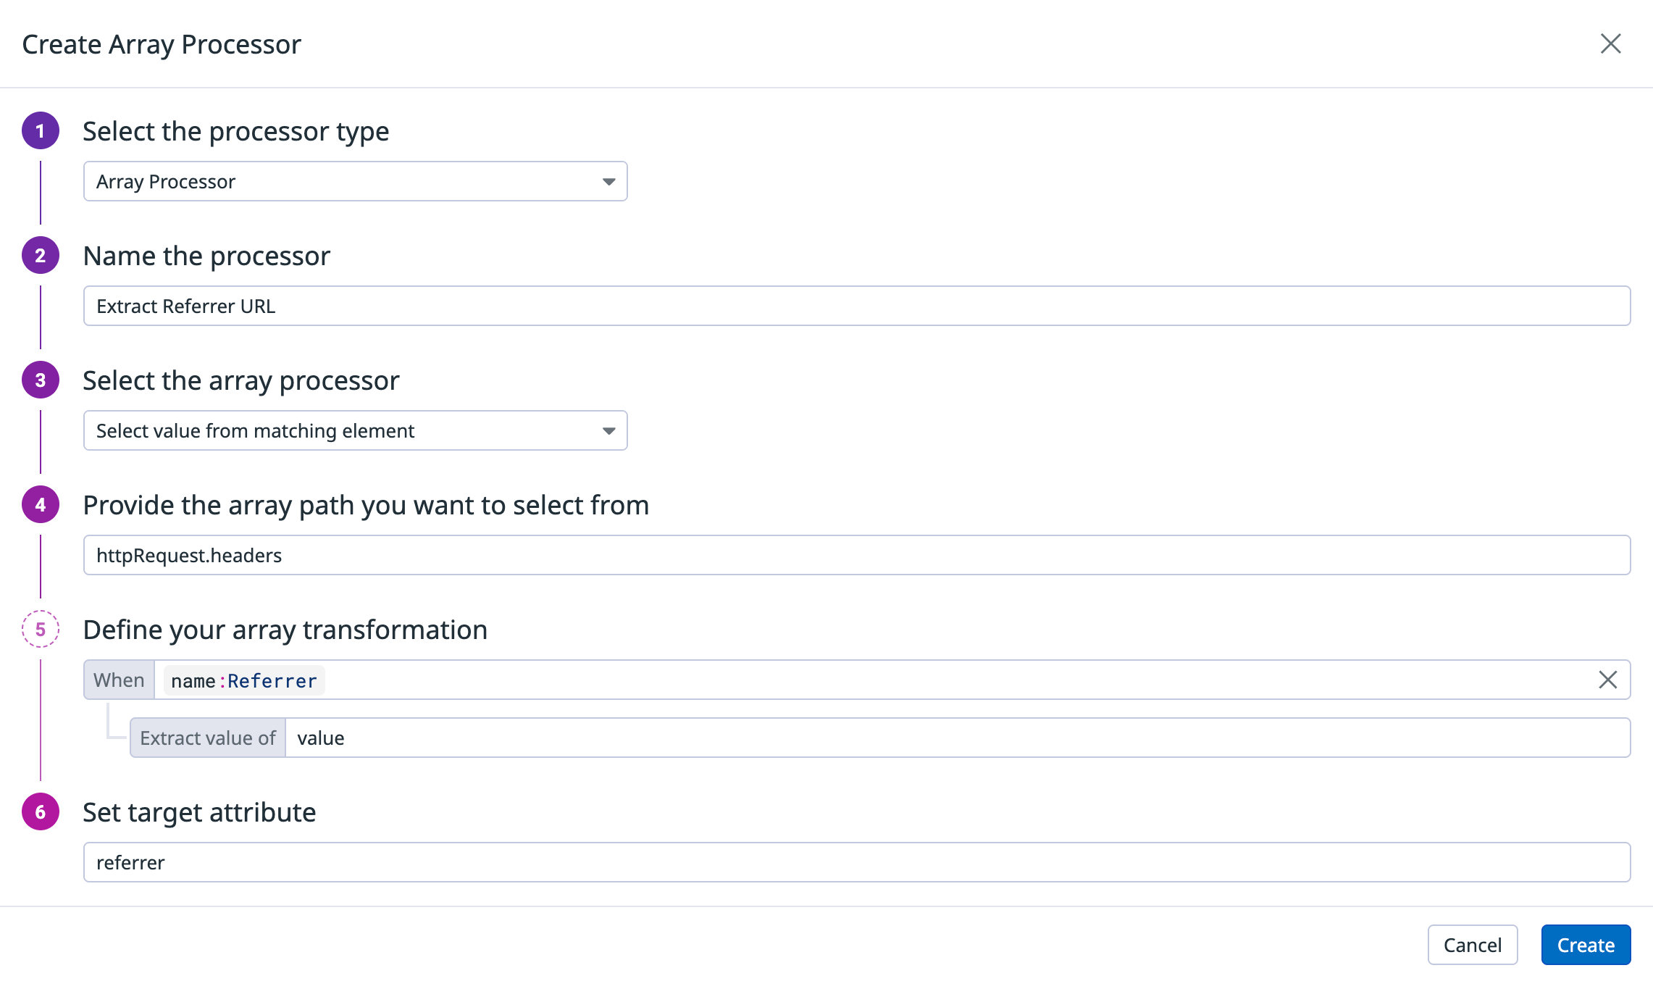Viewport: 1653px width, 981px height.
Task: Click the step 4 circle icon
Action: pos(41,505)
